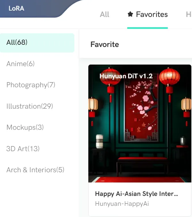
Task: Filter by the Anime(6) category
Action: [x=20, y=64]
